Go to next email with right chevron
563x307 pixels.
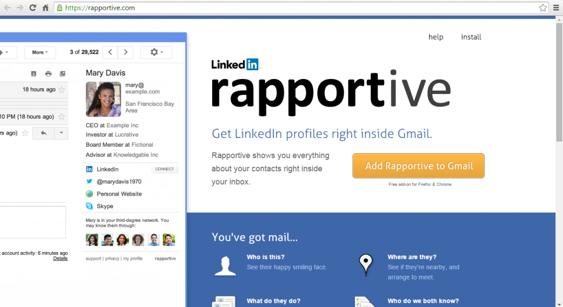coord(126,52)
